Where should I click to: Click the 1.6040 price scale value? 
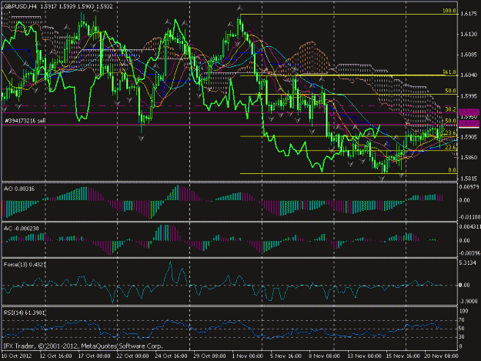[x=469, y=75]
